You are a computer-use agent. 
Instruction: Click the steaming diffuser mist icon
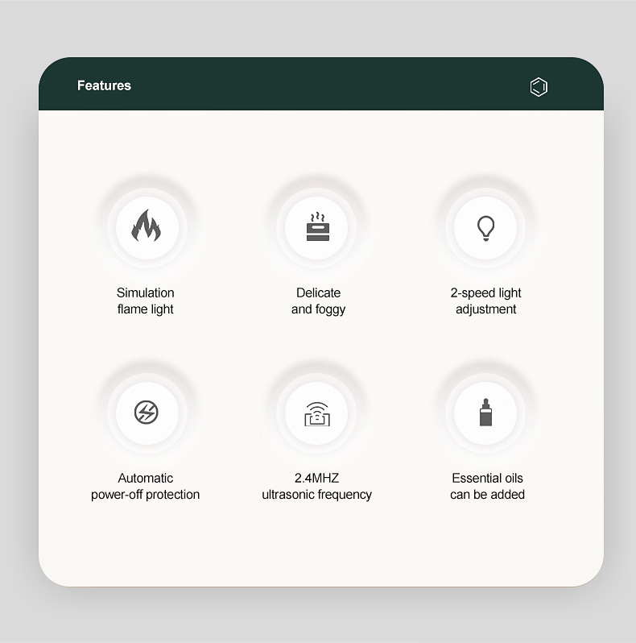pos(317,226)
